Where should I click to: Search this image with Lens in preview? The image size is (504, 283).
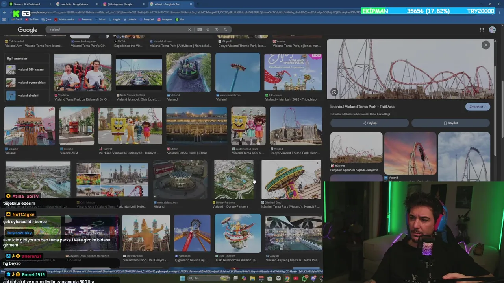[x=334, y=92]
